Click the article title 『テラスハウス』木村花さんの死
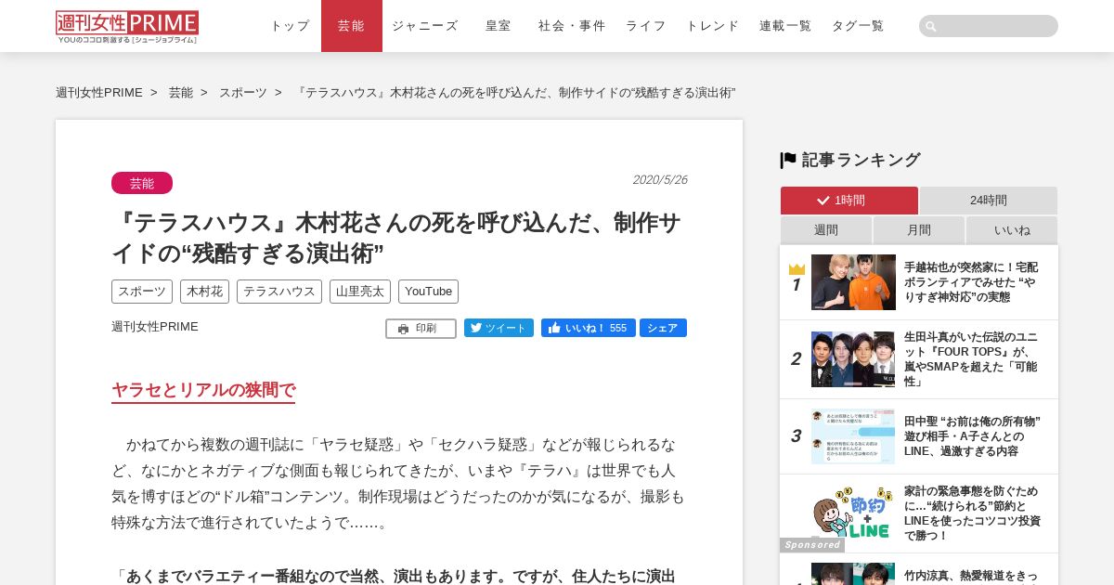The image size is (1114, 585). [x=396, y=238]
